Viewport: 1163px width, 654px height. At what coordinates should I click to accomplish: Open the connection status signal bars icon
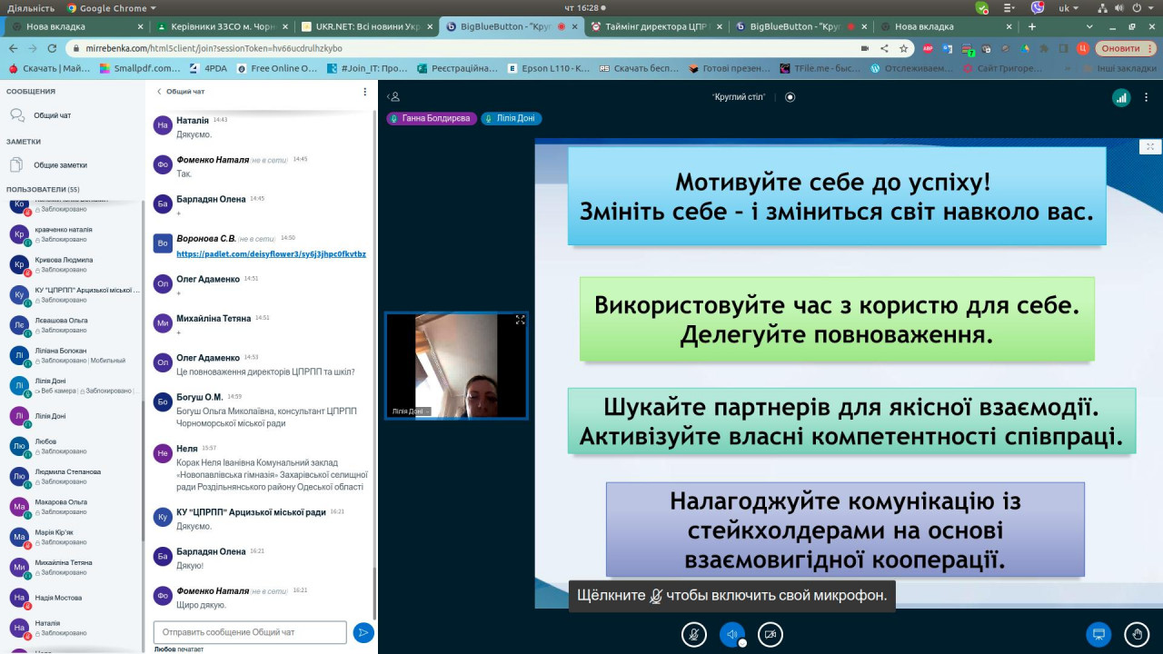point(1121,97)
